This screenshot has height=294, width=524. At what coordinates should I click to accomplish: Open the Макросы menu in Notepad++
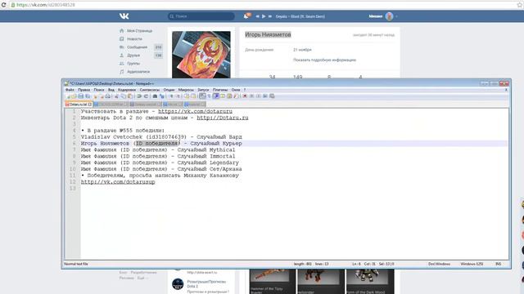(x=186, y=90)
